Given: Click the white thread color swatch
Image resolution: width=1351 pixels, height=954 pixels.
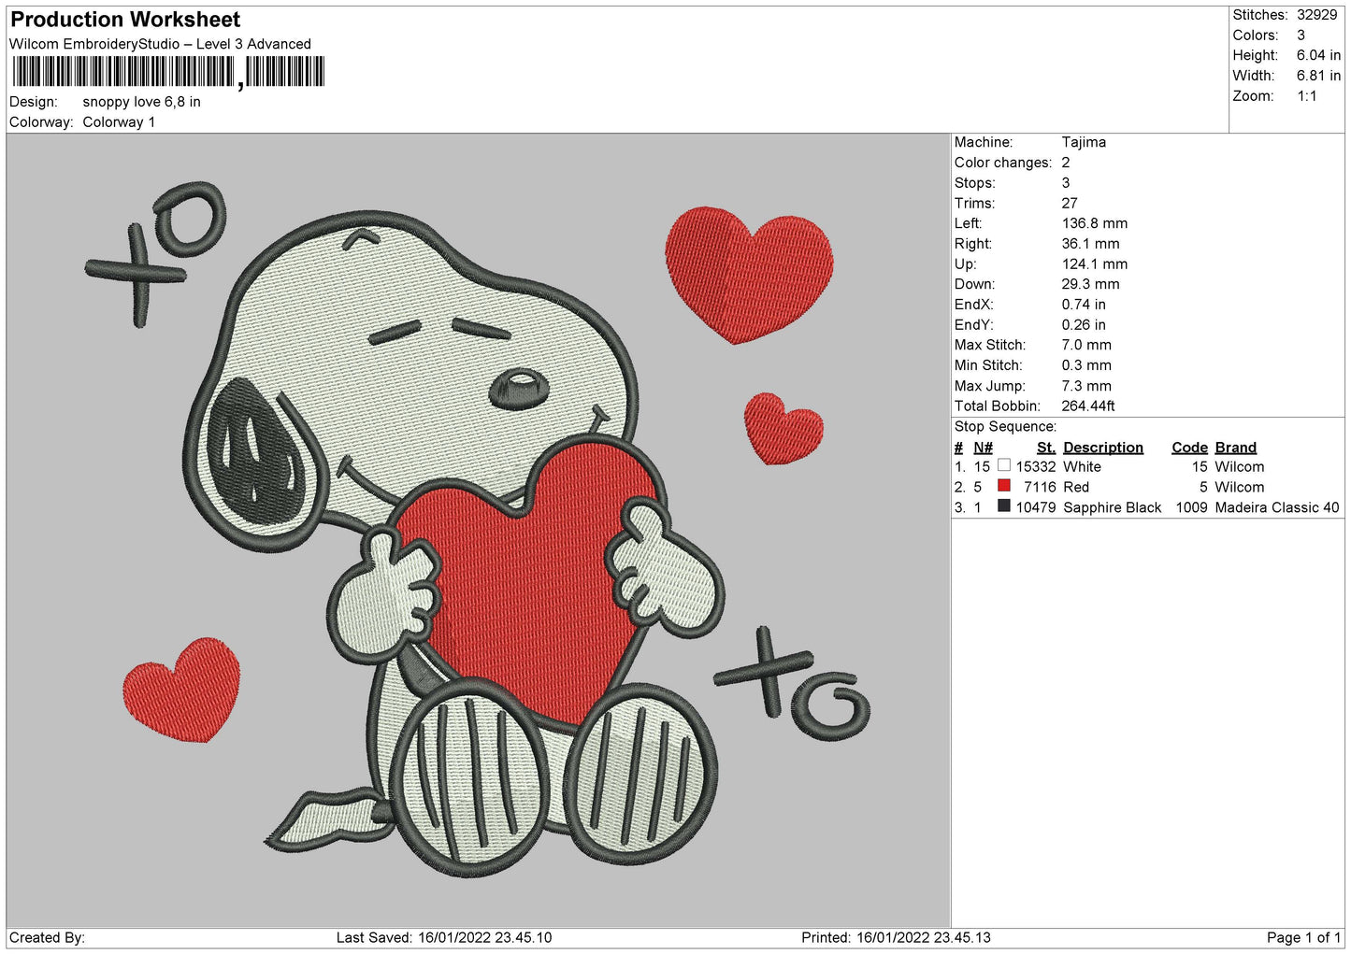Looking at the screenshot, I should coord(1003,465).
